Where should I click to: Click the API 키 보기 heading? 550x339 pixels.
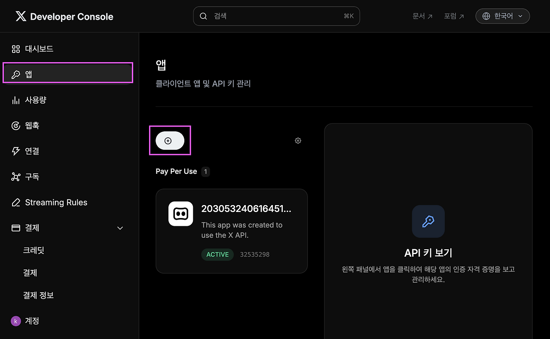pos(428,253)
